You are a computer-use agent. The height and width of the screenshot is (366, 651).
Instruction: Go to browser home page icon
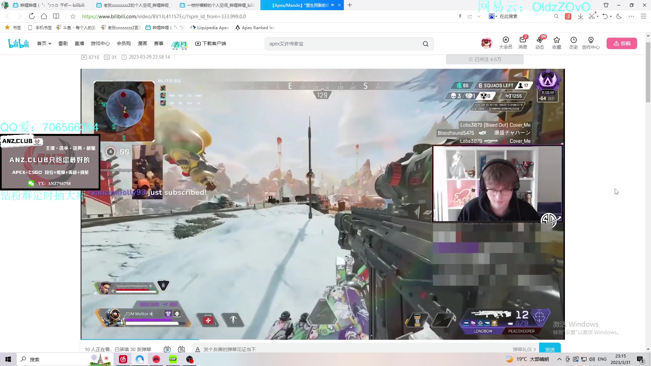[44, 16]
